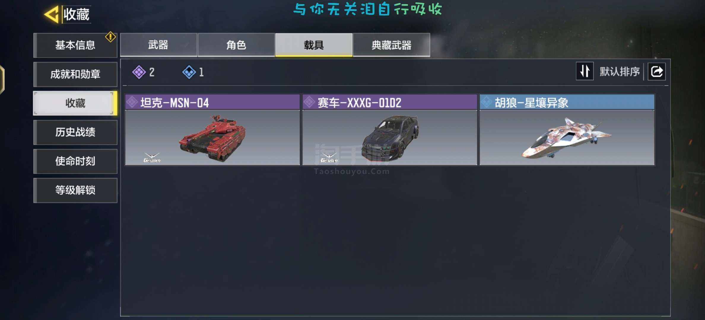Switch to the 角色 tab
The height and width of the screenshot is (320, 705).
[236, 45]
